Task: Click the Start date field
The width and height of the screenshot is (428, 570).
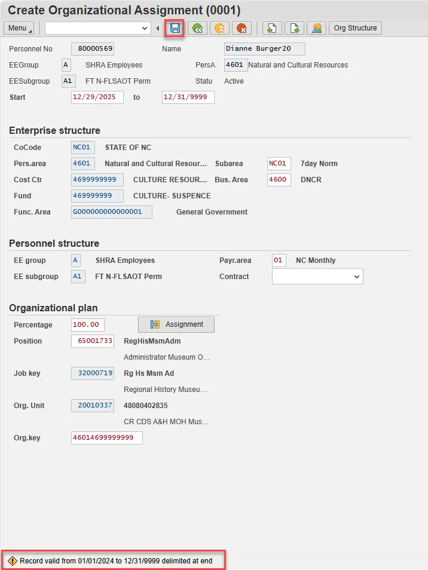Action: pos(97,97)
